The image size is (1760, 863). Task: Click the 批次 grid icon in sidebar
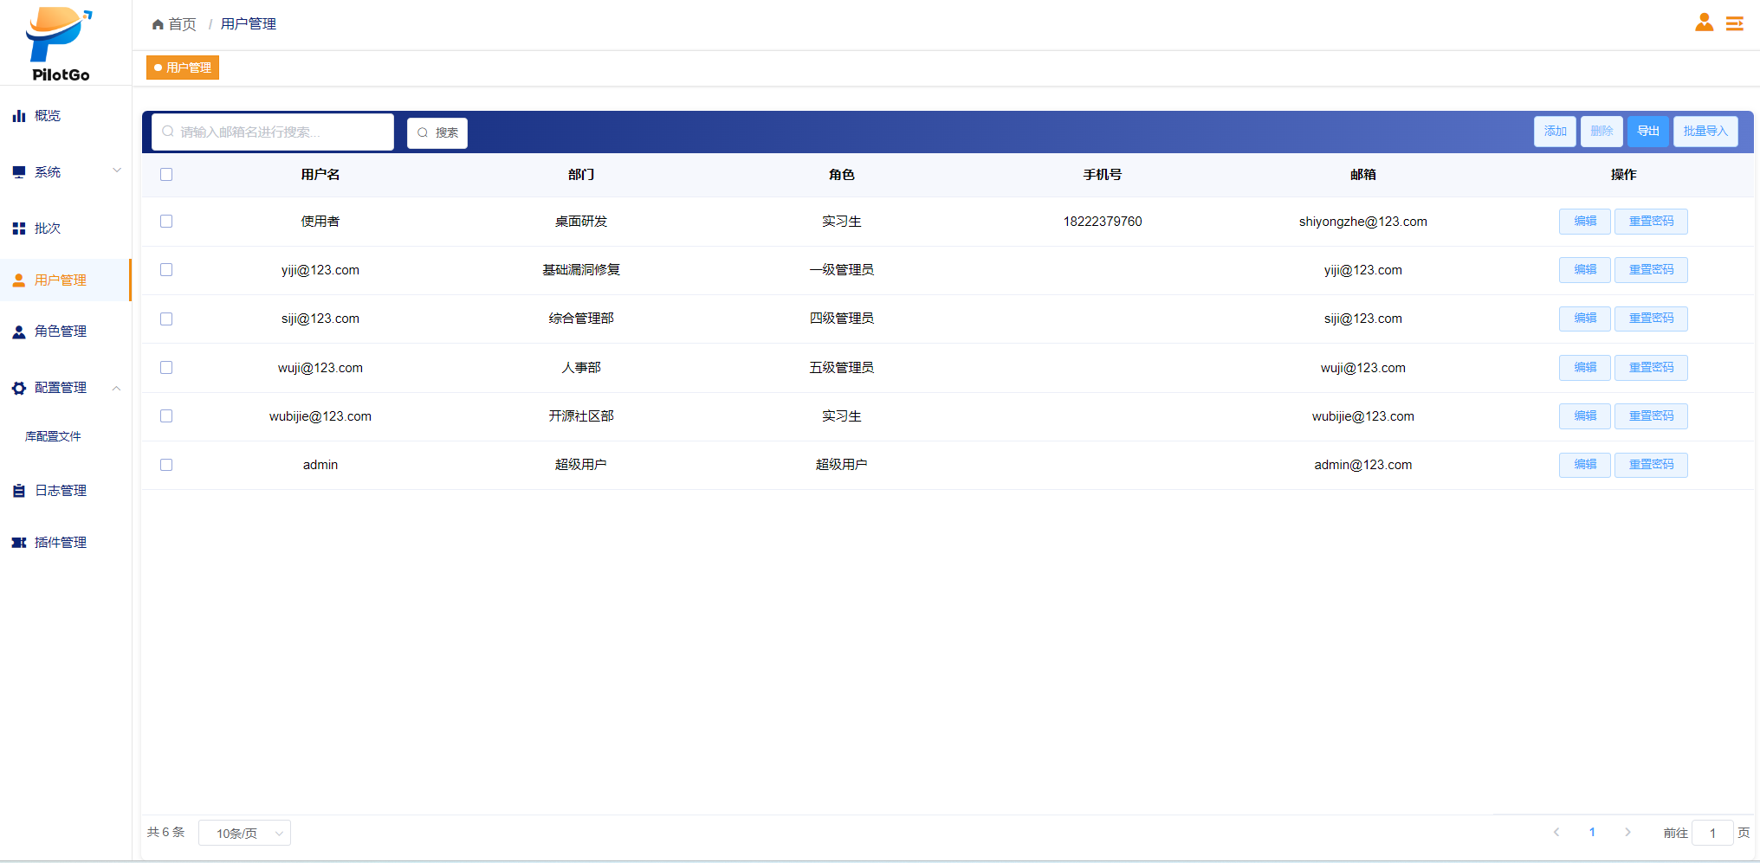point(19,229)
